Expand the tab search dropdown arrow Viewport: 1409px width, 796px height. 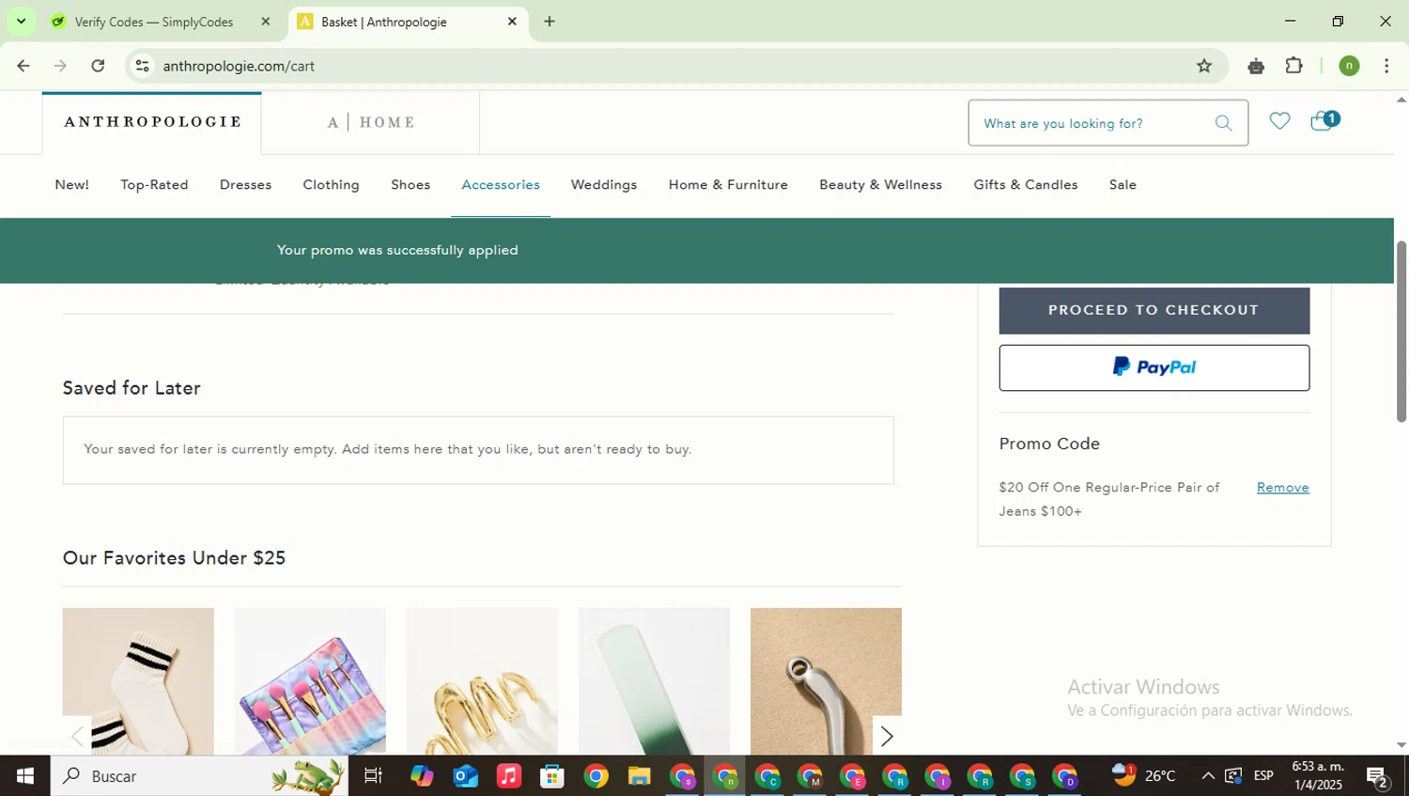[x=21, y=21]
